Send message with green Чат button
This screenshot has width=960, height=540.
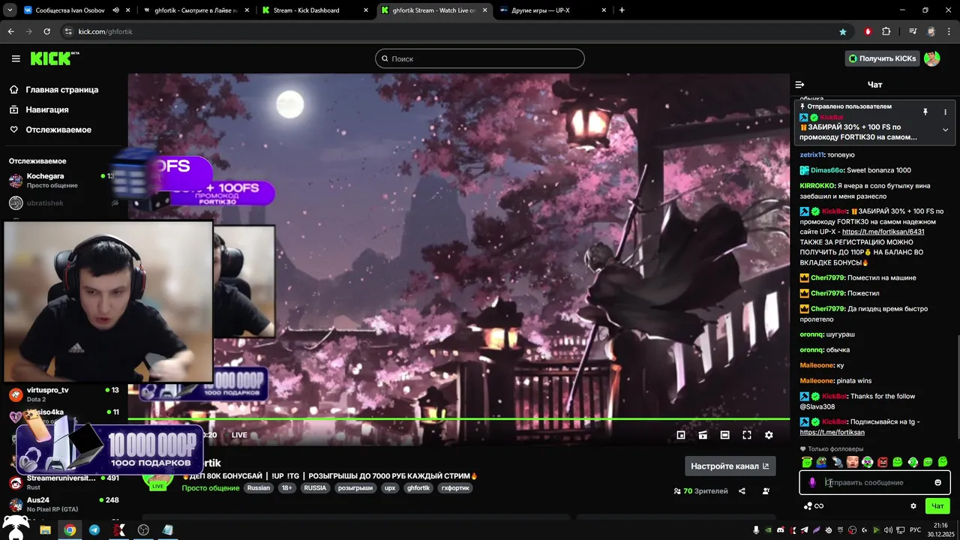click(x=937, y=505)
